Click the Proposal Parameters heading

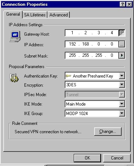tap(27, 67)
